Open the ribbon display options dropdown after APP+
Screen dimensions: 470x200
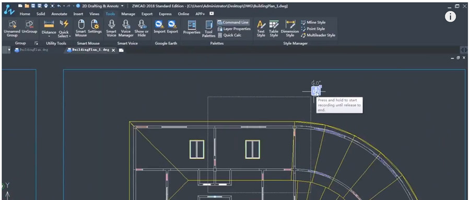click(211, 14)
